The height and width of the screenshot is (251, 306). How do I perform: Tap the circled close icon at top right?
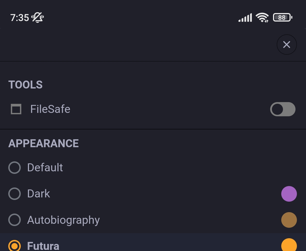pos(286,45)
